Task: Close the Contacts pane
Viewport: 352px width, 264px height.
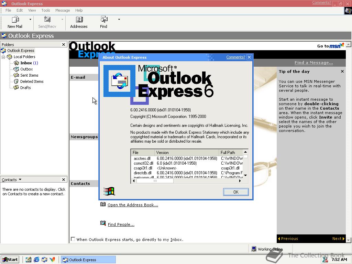Action: pos(64,179)
